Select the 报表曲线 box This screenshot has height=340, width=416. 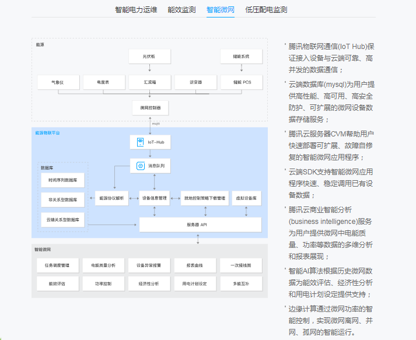(195, 265)
